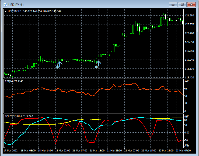This screenshot has height=156, width=199.
Task: Minimize the USDJPY,H1 chart window
Action: (174, 5)
